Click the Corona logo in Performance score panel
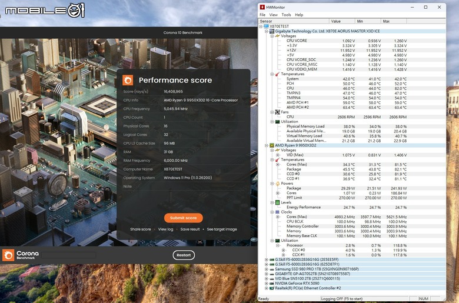The width and height of the screenshot is (459, 303). coord(128,80)
